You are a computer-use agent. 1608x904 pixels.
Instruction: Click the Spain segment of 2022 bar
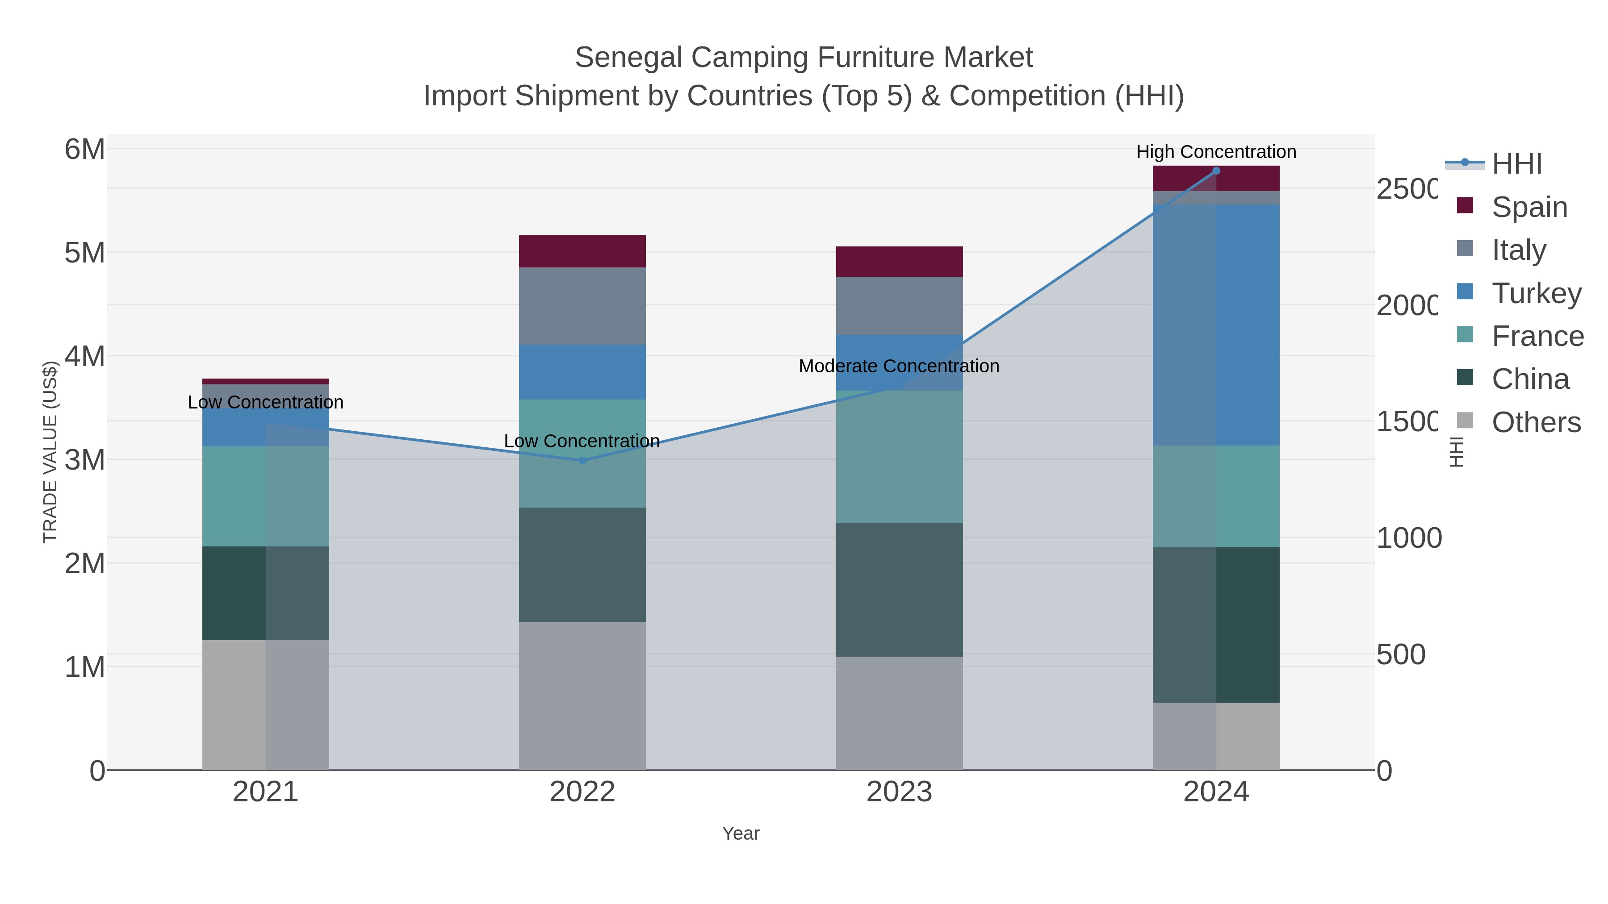tap(582, 251)
